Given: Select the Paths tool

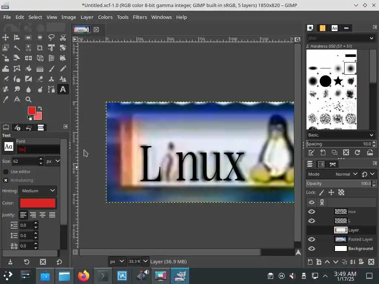Looking at the screenshot, I should click(x=51, y=89).
